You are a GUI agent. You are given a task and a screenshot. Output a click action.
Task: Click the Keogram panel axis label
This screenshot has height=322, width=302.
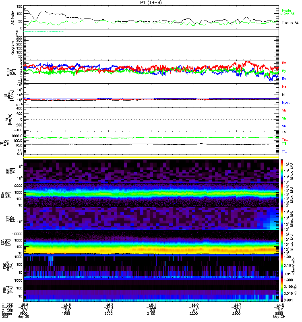(x=12, y=48)
